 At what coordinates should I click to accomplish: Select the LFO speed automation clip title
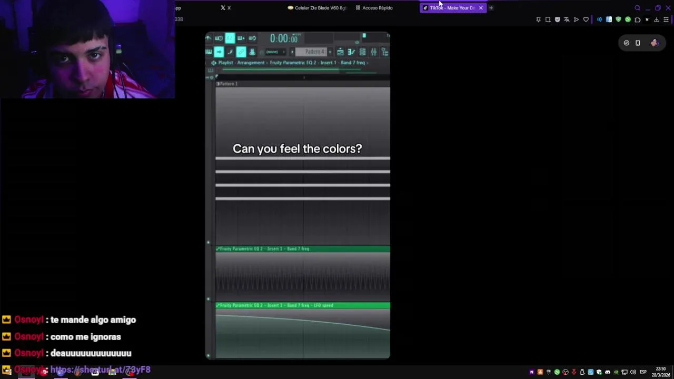click(x=303, y=305)
